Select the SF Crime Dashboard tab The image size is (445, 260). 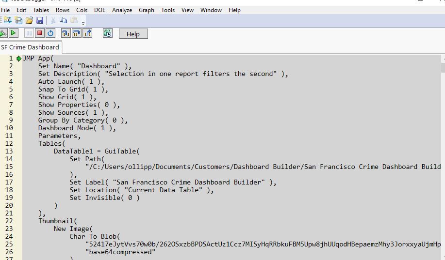pyautogui.click(x=30, y=47)
